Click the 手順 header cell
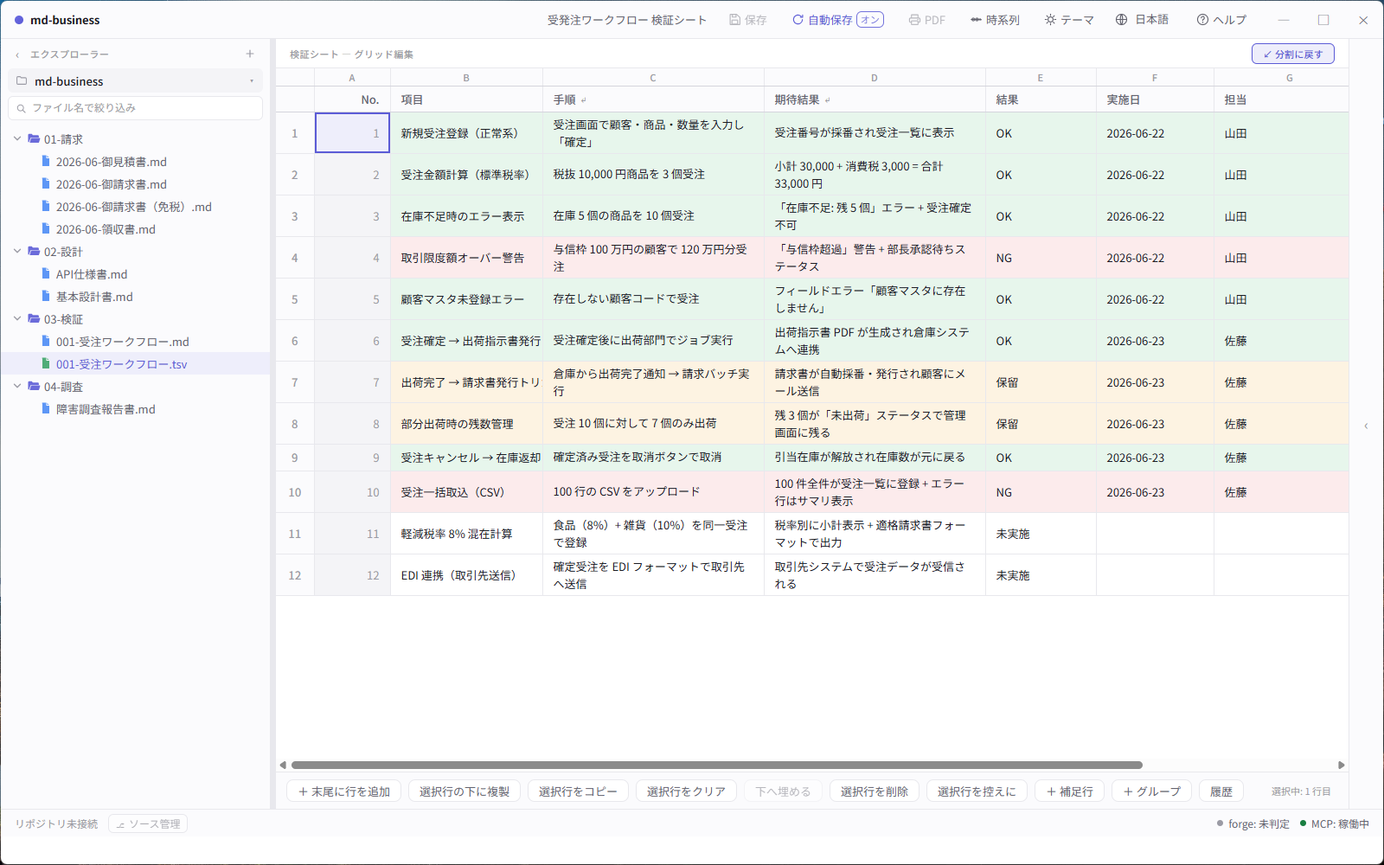1384x865 pixels. click(x=653, y=99)
